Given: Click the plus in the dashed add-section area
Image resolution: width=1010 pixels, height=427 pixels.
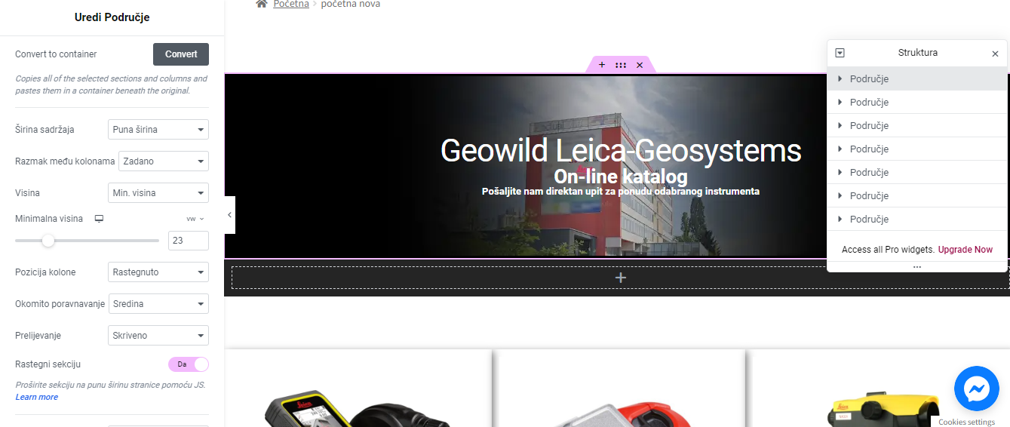Looking at the screenshot, I should (621, 278).
